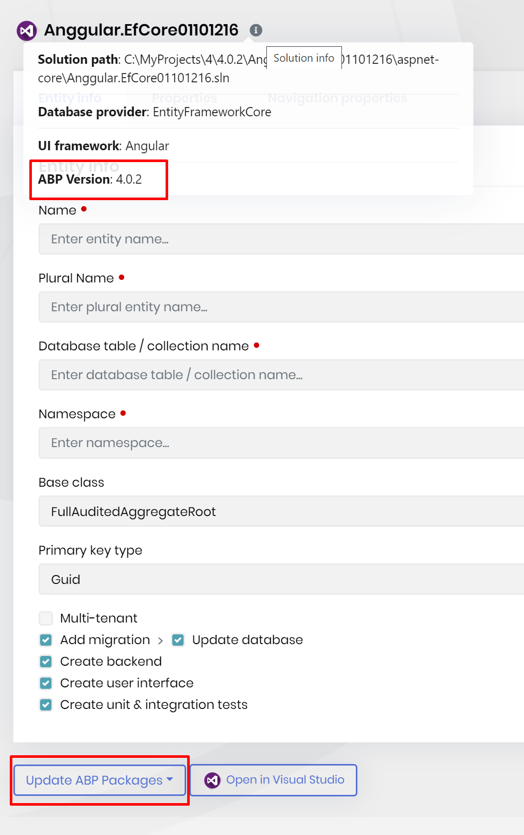Screen dimensions: 524x835
Task: Toggle the Create user interface checkbox
Action: 46,683
